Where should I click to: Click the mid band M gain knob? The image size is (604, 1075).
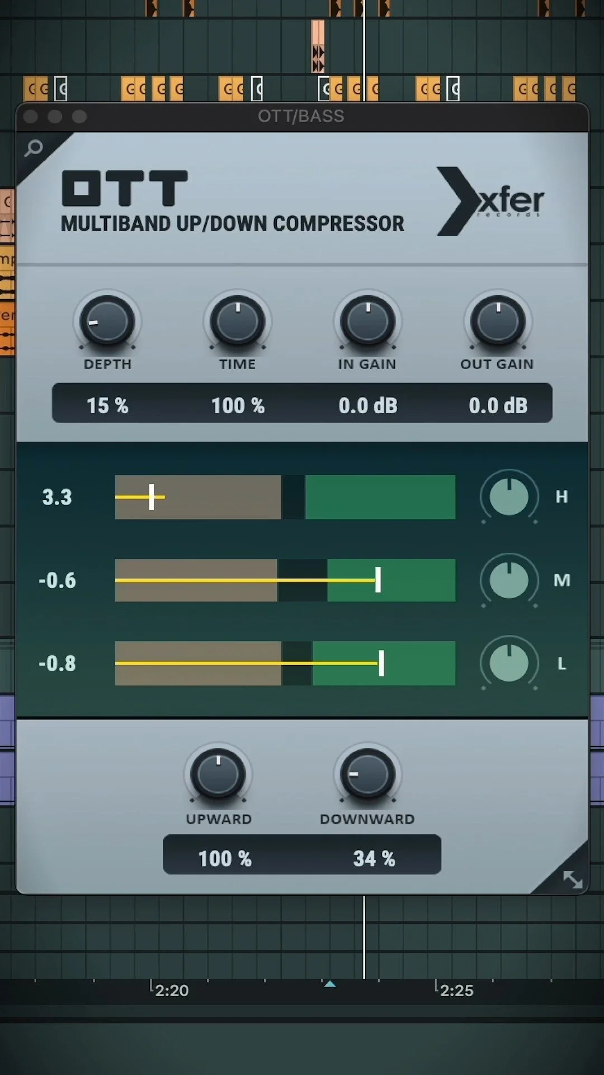(x=509, y=580)
